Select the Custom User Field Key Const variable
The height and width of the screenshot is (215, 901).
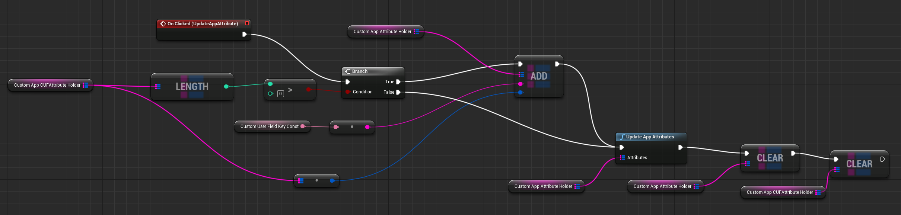click(x=269, y=126)
